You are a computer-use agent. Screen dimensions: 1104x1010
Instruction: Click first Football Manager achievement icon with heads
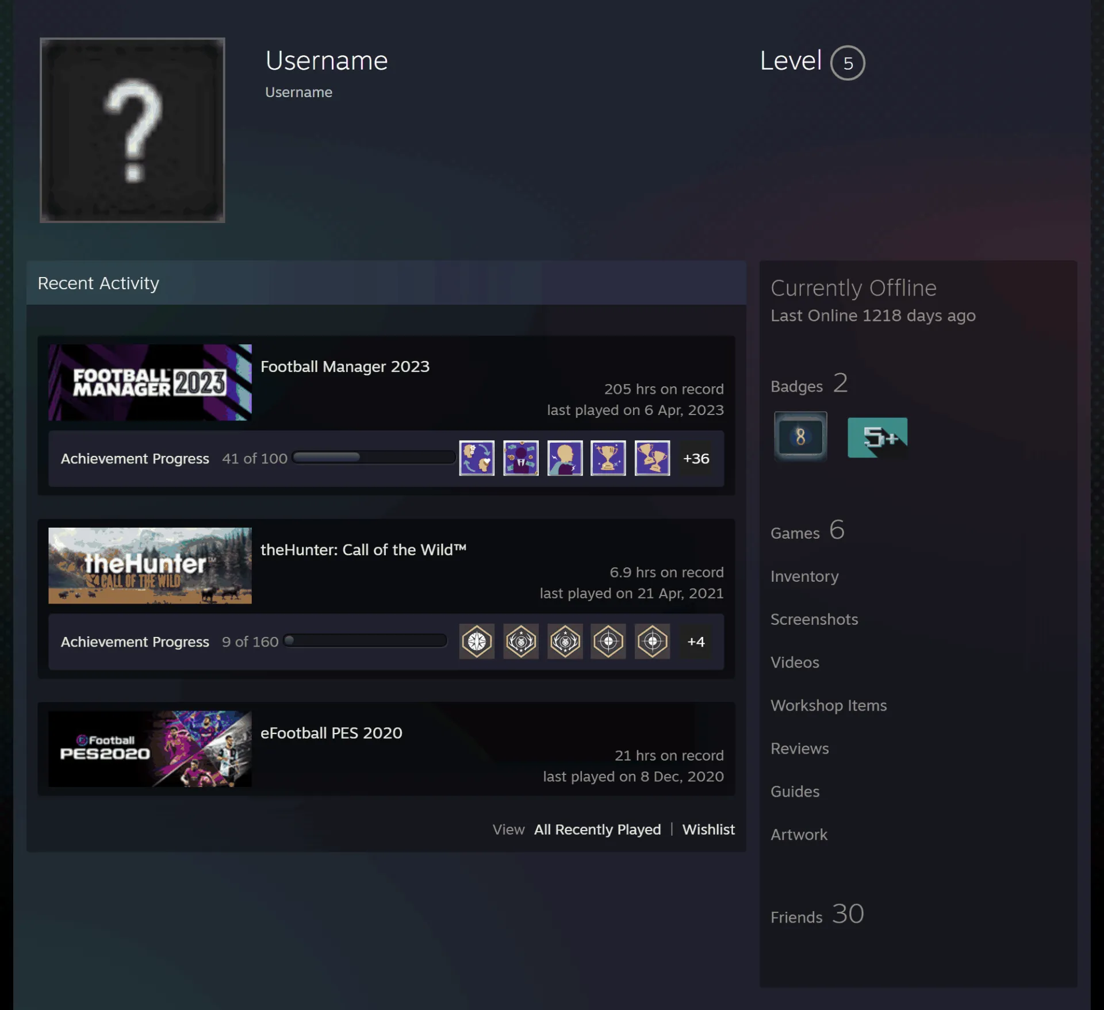click(477, 458)
